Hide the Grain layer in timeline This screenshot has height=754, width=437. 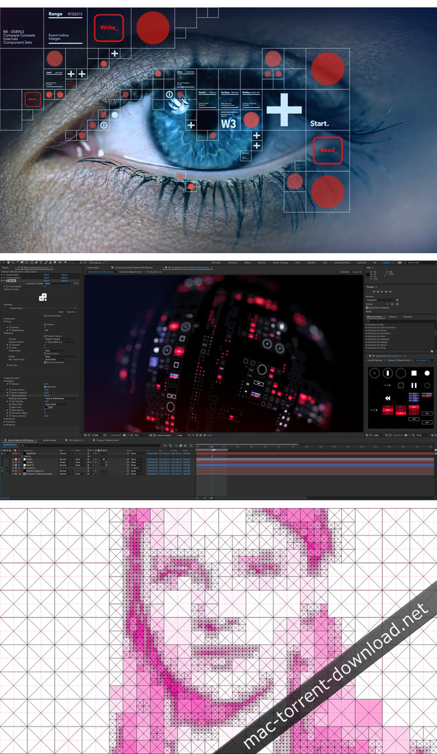(x=2, y=459)
